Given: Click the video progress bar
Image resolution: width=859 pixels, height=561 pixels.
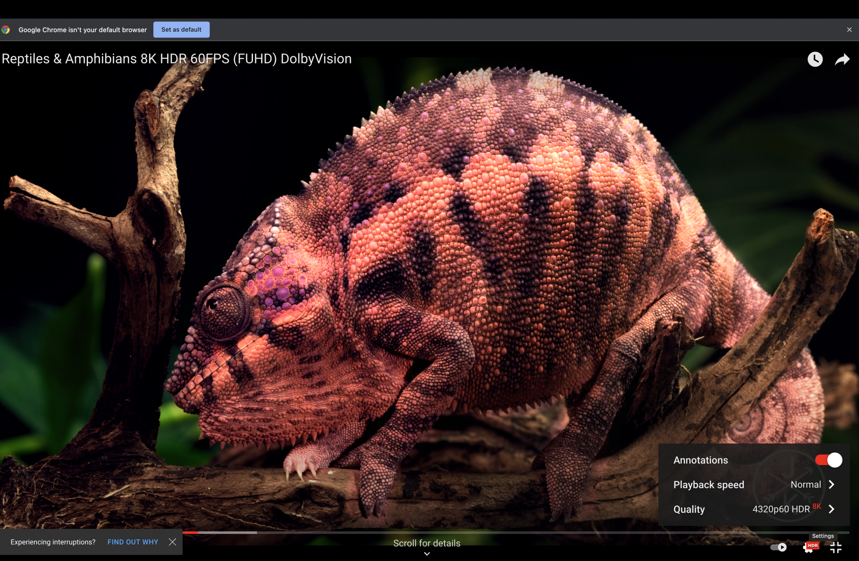Looking at the screenshot, I should (x=515, y=533).
